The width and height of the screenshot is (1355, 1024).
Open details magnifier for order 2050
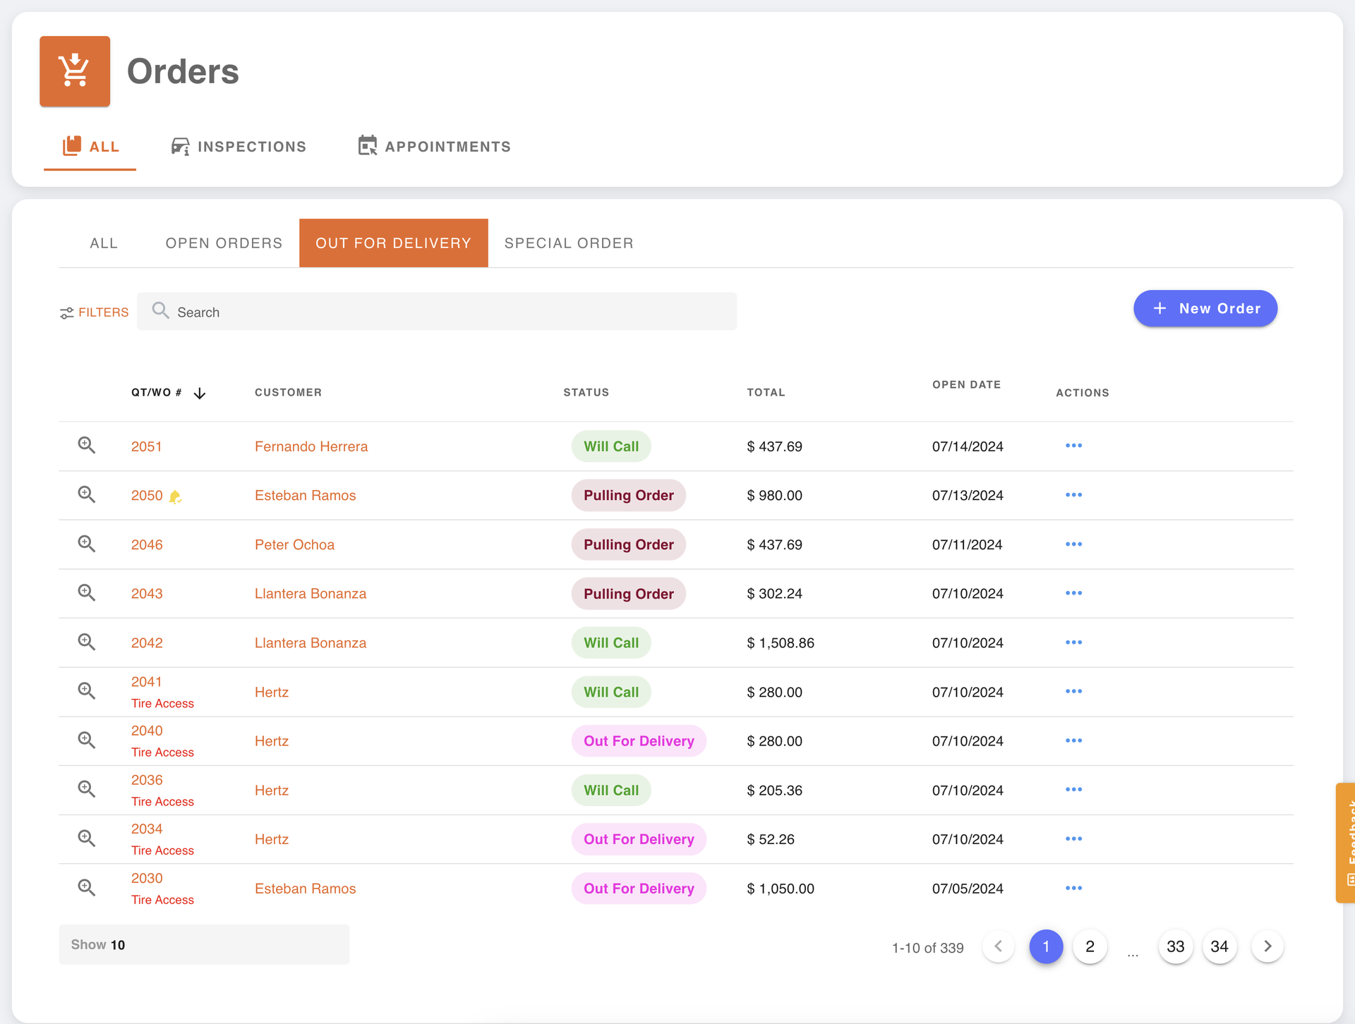(87, 494)
